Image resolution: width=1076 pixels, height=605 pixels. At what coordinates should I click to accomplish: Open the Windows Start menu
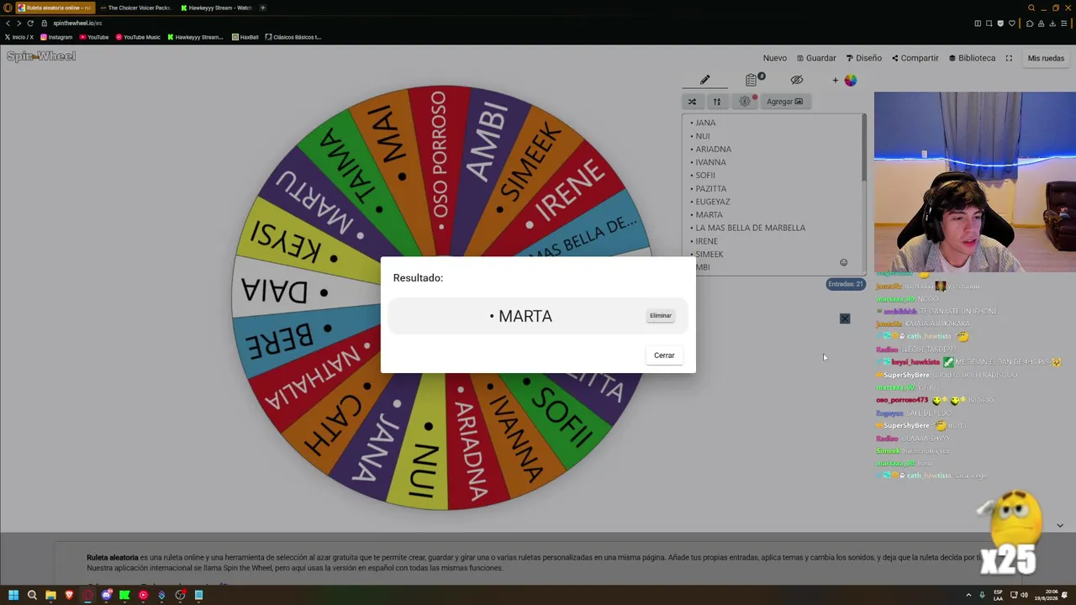tap(13, 595)
